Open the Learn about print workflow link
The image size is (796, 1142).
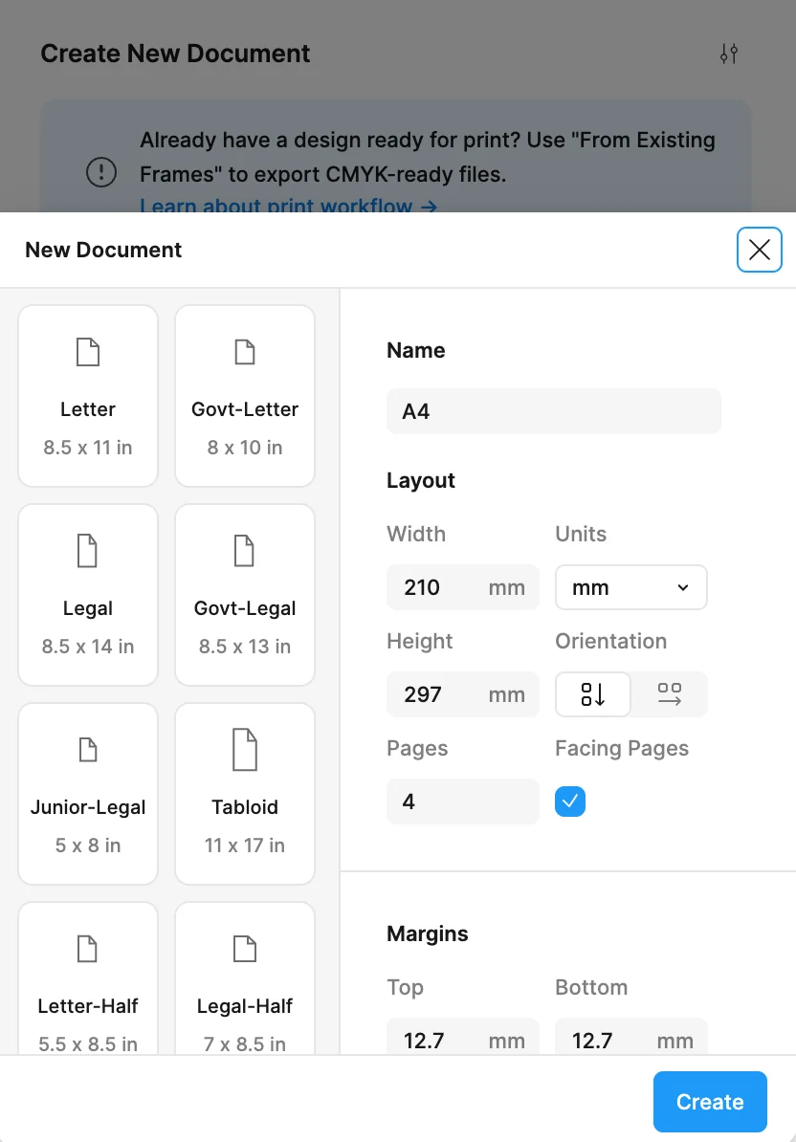coord(288,207)
